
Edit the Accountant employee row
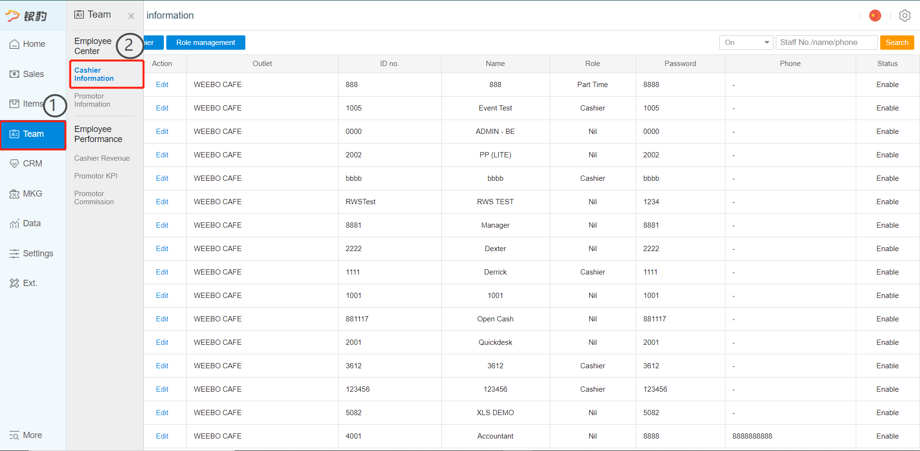[162, 436]
